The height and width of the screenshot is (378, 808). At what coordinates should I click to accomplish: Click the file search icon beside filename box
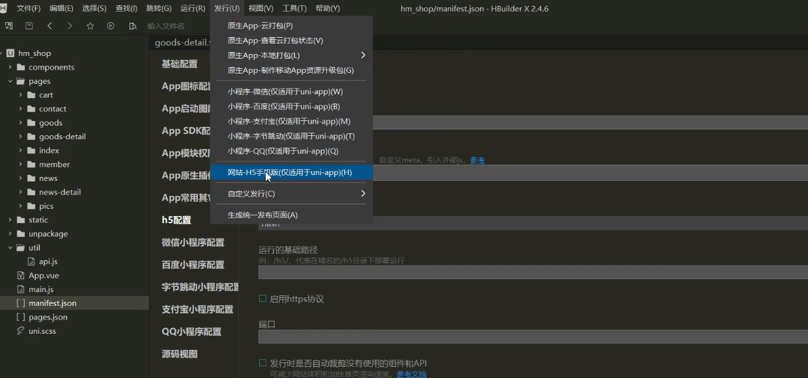pos(133,26)
